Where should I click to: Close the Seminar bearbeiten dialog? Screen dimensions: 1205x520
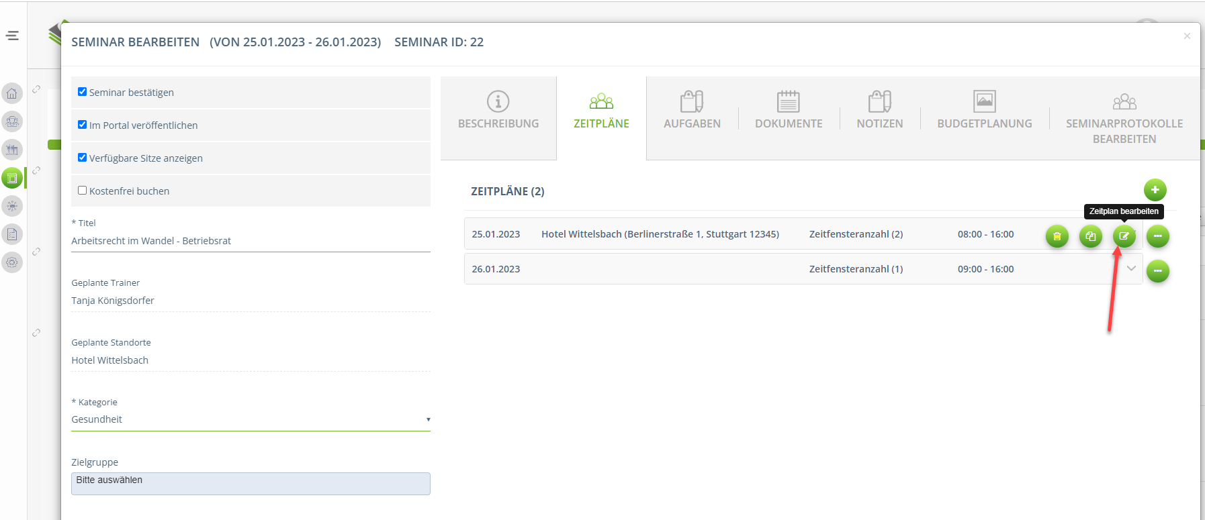(x=1187, y=36)
